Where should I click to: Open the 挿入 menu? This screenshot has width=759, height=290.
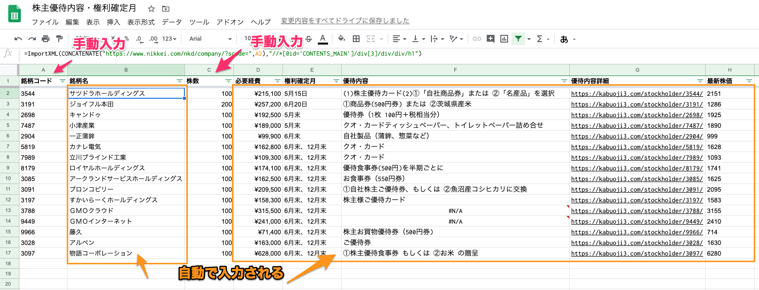[114, 22]
